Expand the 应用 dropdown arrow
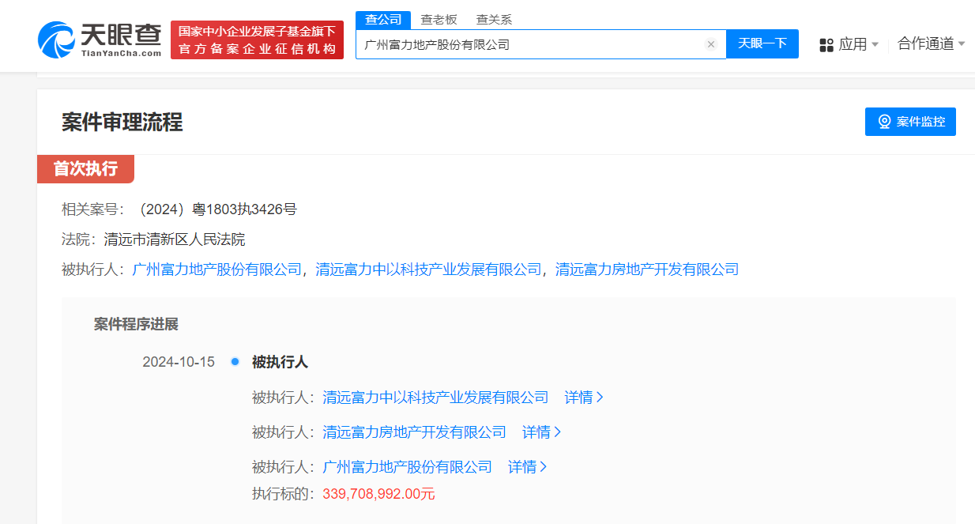975x524 pixels. [875, 45]
